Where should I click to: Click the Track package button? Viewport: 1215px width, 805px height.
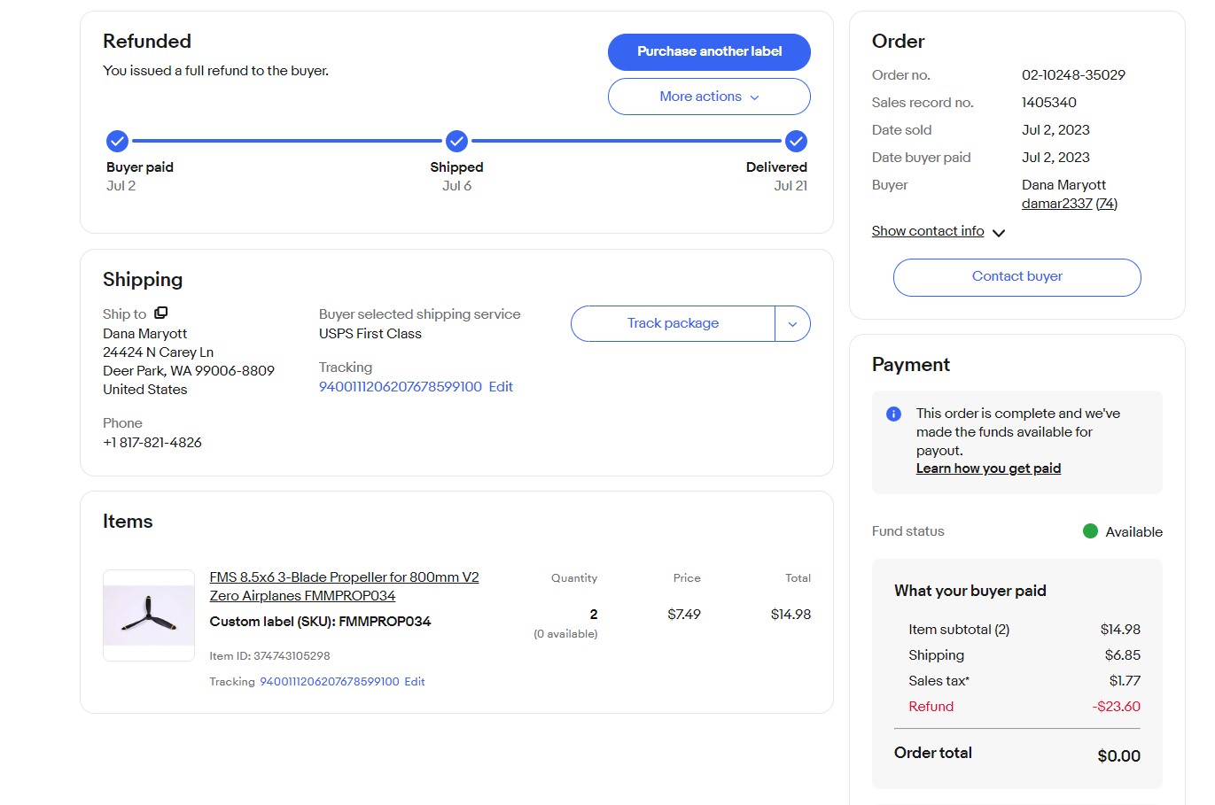click(x=673, y=324)
